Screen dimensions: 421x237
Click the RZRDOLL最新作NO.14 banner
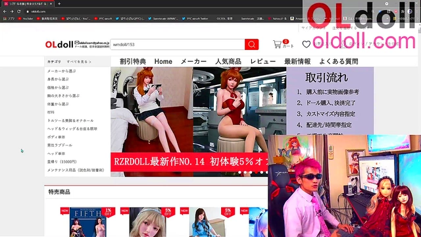(189, 162)
